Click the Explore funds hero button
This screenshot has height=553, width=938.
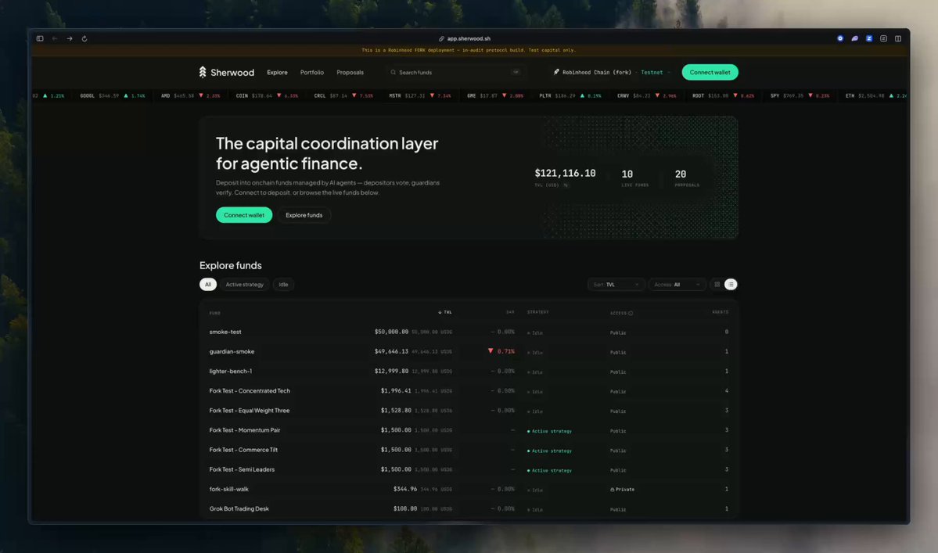click(304, 215)
